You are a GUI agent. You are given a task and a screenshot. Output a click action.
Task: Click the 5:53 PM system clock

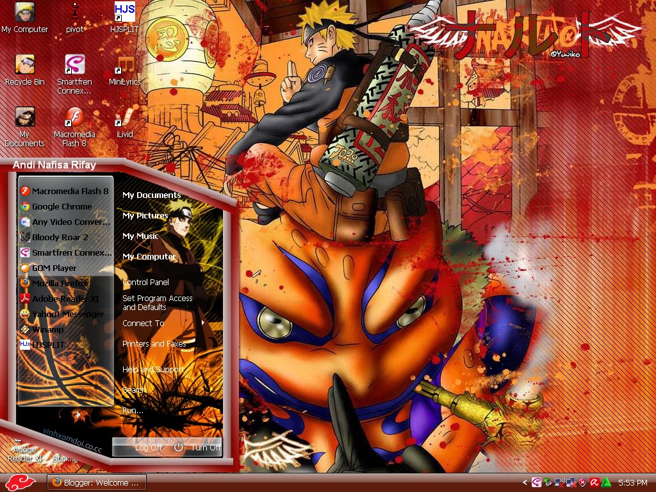pyautogui.click(x=632, y=483)
